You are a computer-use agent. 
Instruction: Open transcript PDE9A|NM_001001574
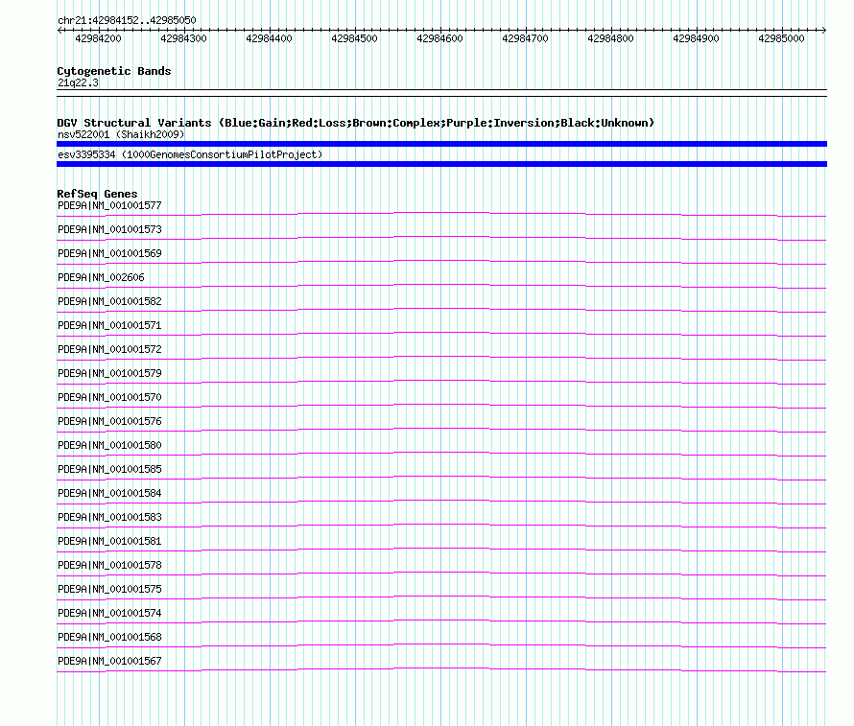tap(110, 613)
